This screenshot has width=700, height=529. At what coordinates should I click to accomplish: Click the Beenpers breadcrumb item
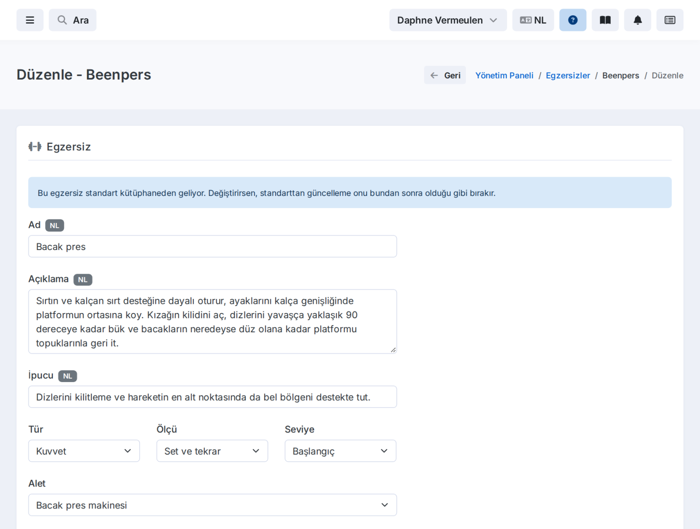point(620,75)
